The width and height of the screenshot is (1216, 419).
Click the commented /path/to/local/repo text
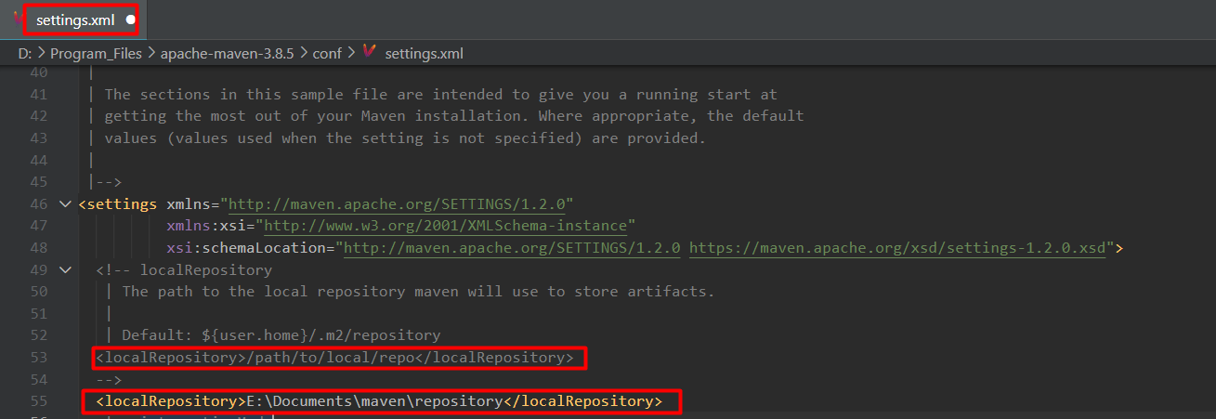click(x=330, y=358)
